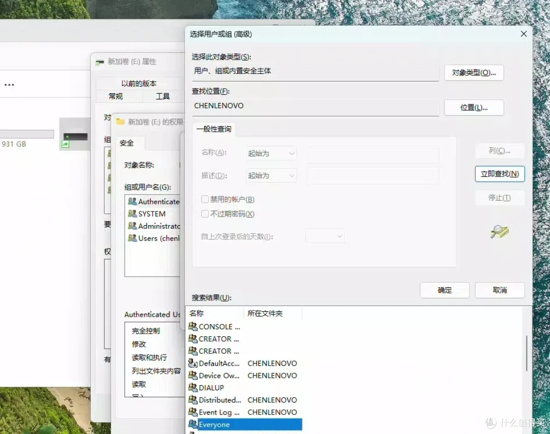Click 列出文件夹内容 permission entry
The width and height of the screenshot is (550, 434).
pos(156,371)
